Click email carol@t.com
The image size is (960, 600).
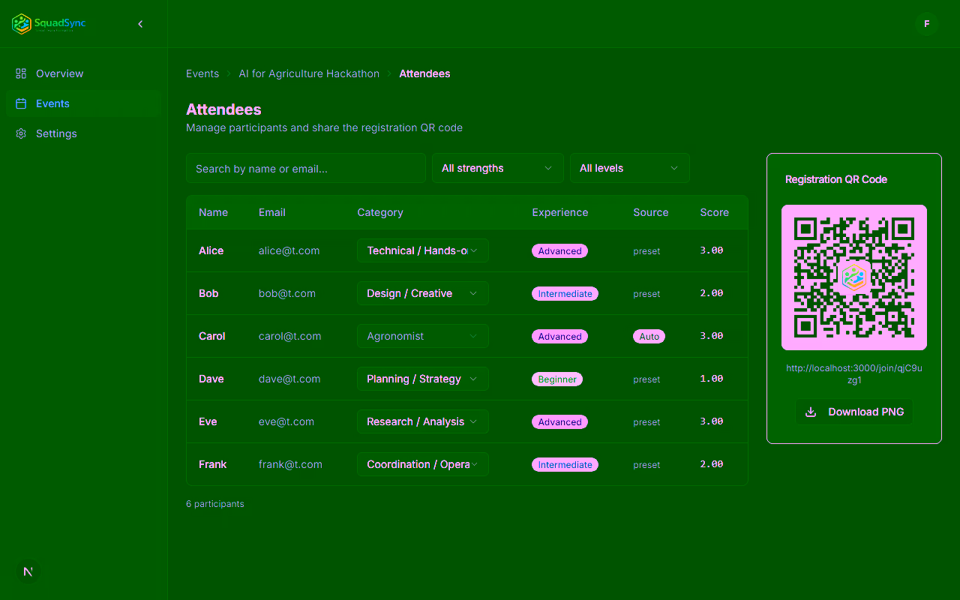[x=290, y=336]
